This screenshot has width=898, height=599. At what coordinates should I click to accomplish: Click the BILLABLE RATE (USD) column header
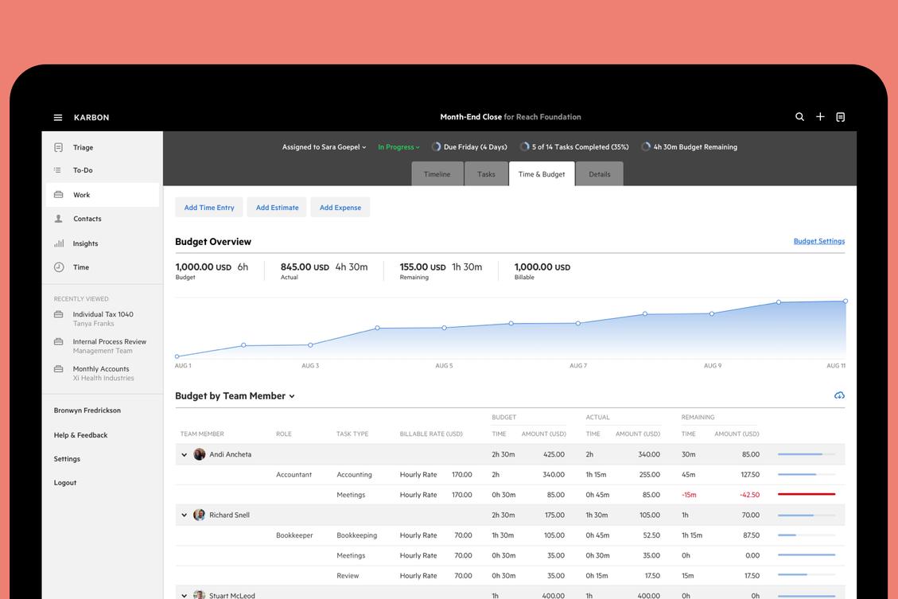click(431, 434)
